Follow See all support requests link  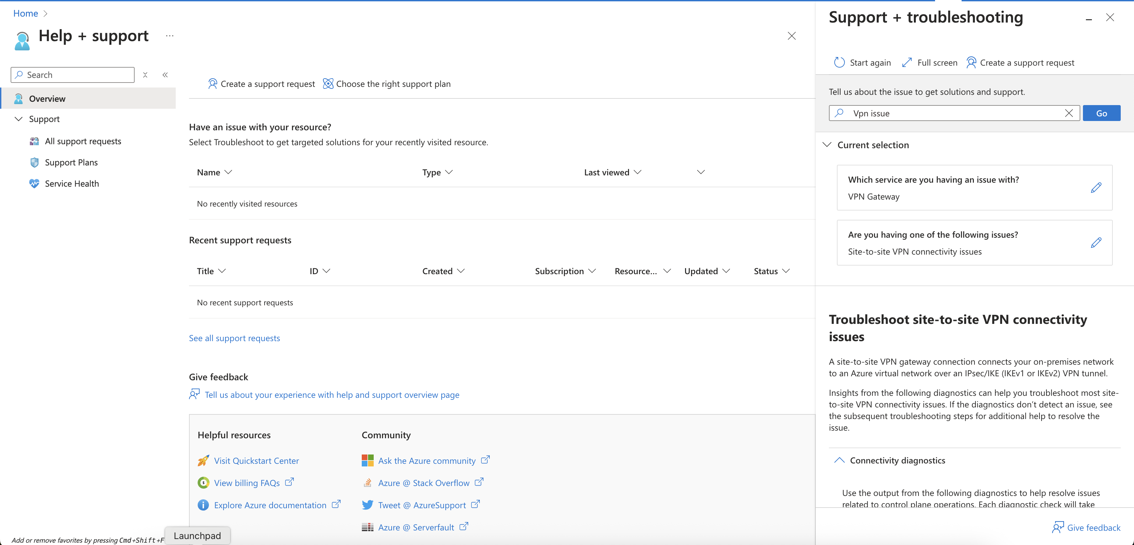coord(234,338)
